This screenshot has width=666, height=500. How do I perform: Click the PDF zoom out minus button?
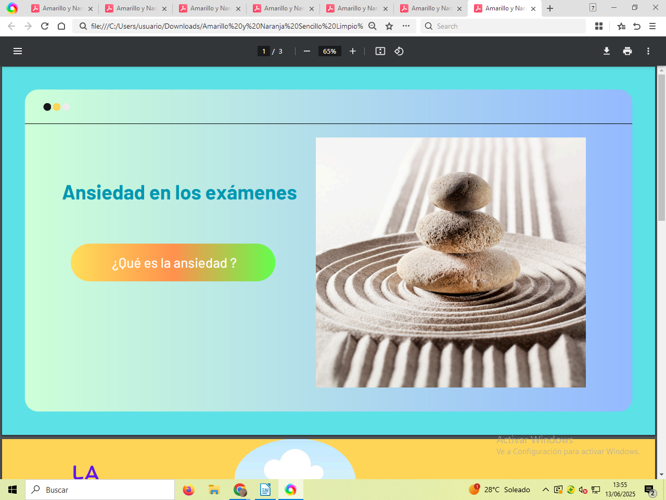tap(307, 51)
